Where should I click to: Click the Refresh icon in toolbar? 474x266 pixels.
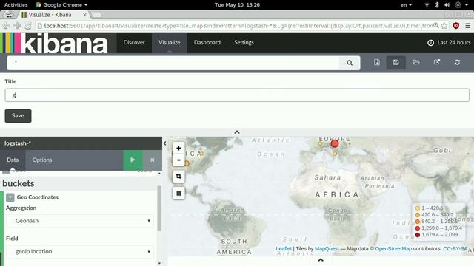coord(457,62)
